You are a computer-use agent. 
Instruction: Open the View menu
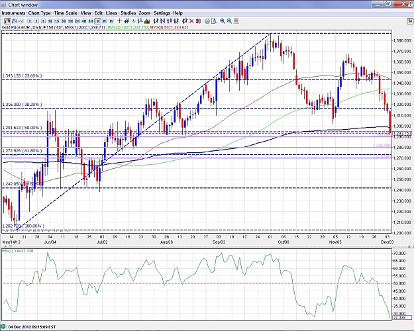click(86, 13)
